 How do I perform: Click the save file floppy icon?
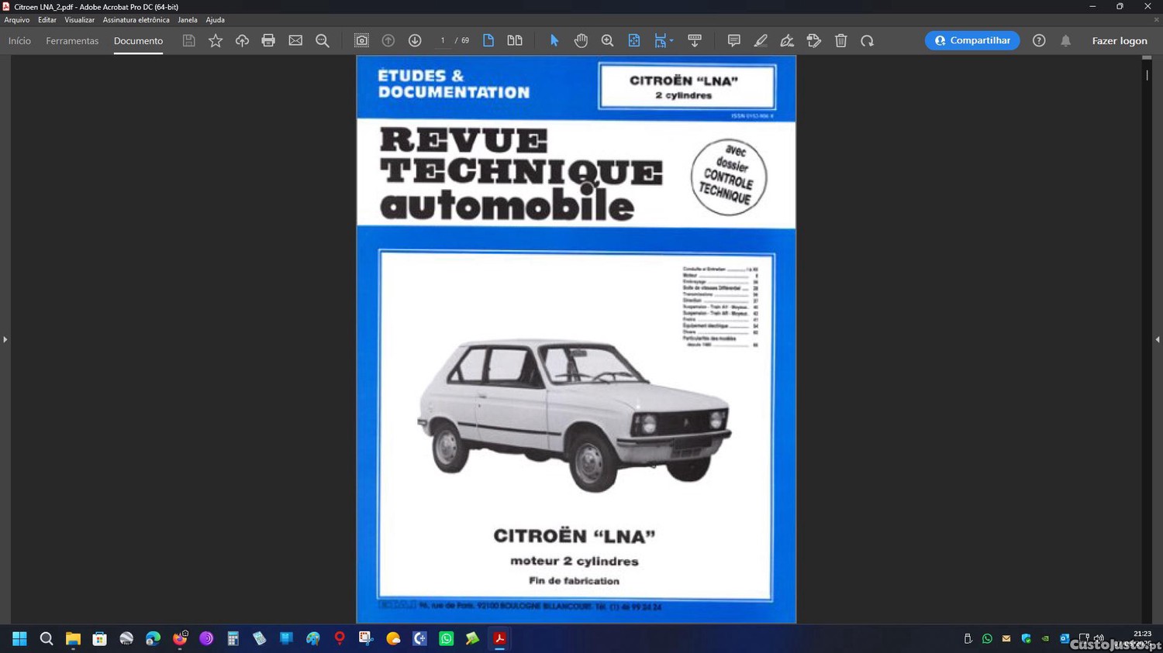point(188,40)
